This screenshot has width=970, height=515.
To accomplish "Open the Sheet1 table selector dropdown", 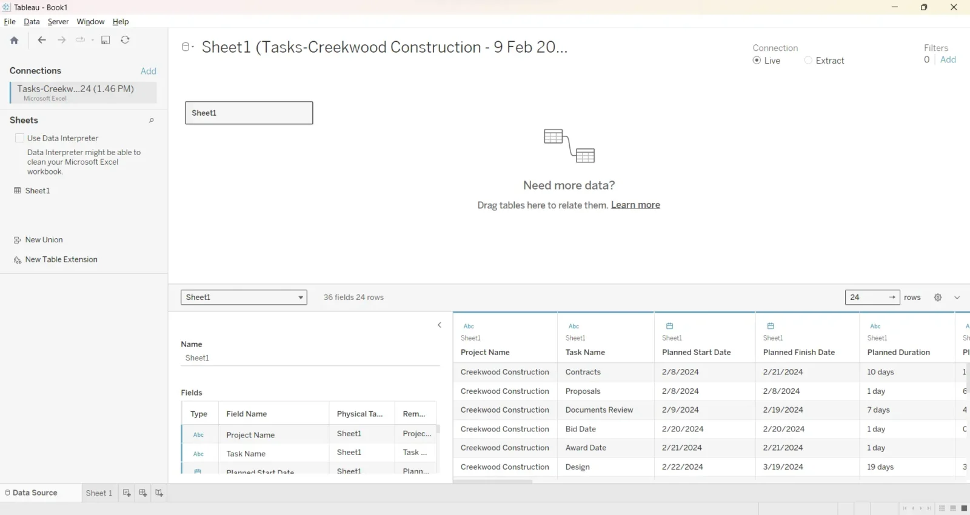I will 244,297.
